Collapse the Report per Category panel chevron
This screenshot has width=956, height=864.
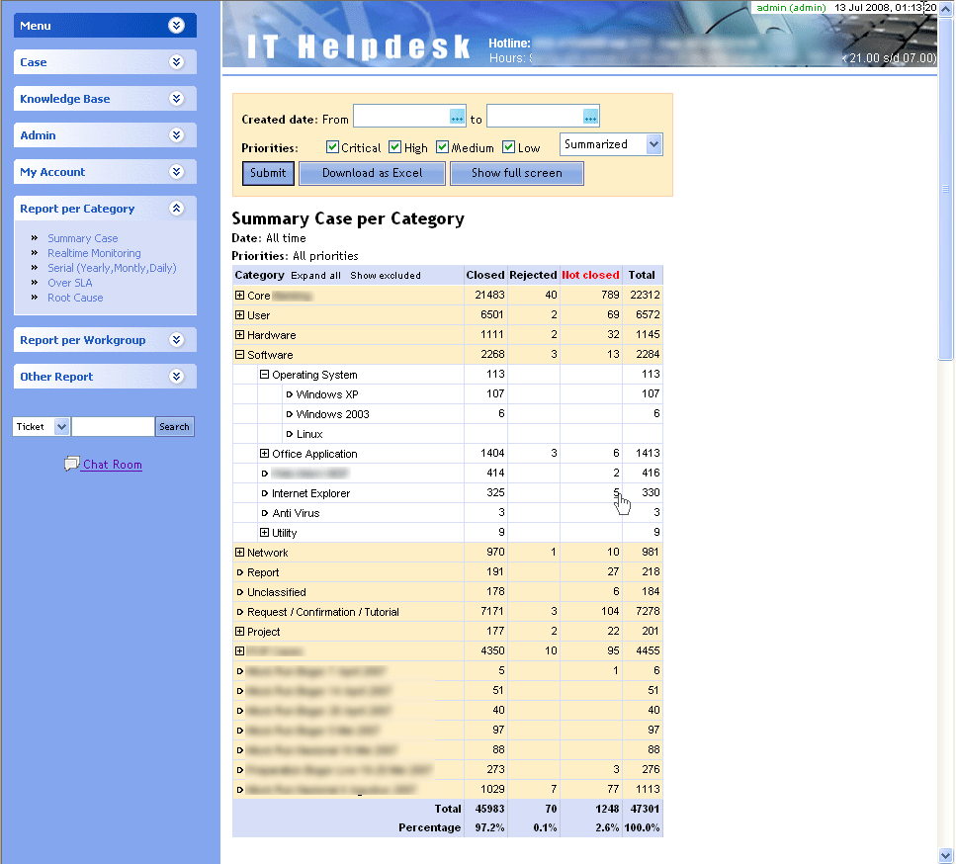point(176,209)
